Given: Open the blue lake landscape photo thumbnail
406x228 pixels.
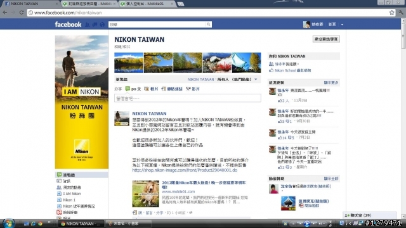Looking at the screenshot, I should click(x=129, y=63).
